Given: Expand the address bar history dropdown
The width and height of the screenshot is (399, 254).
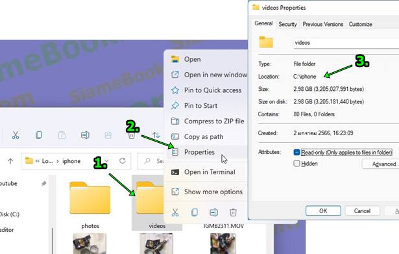Looking at the screenshot, I should coord(106,160).
